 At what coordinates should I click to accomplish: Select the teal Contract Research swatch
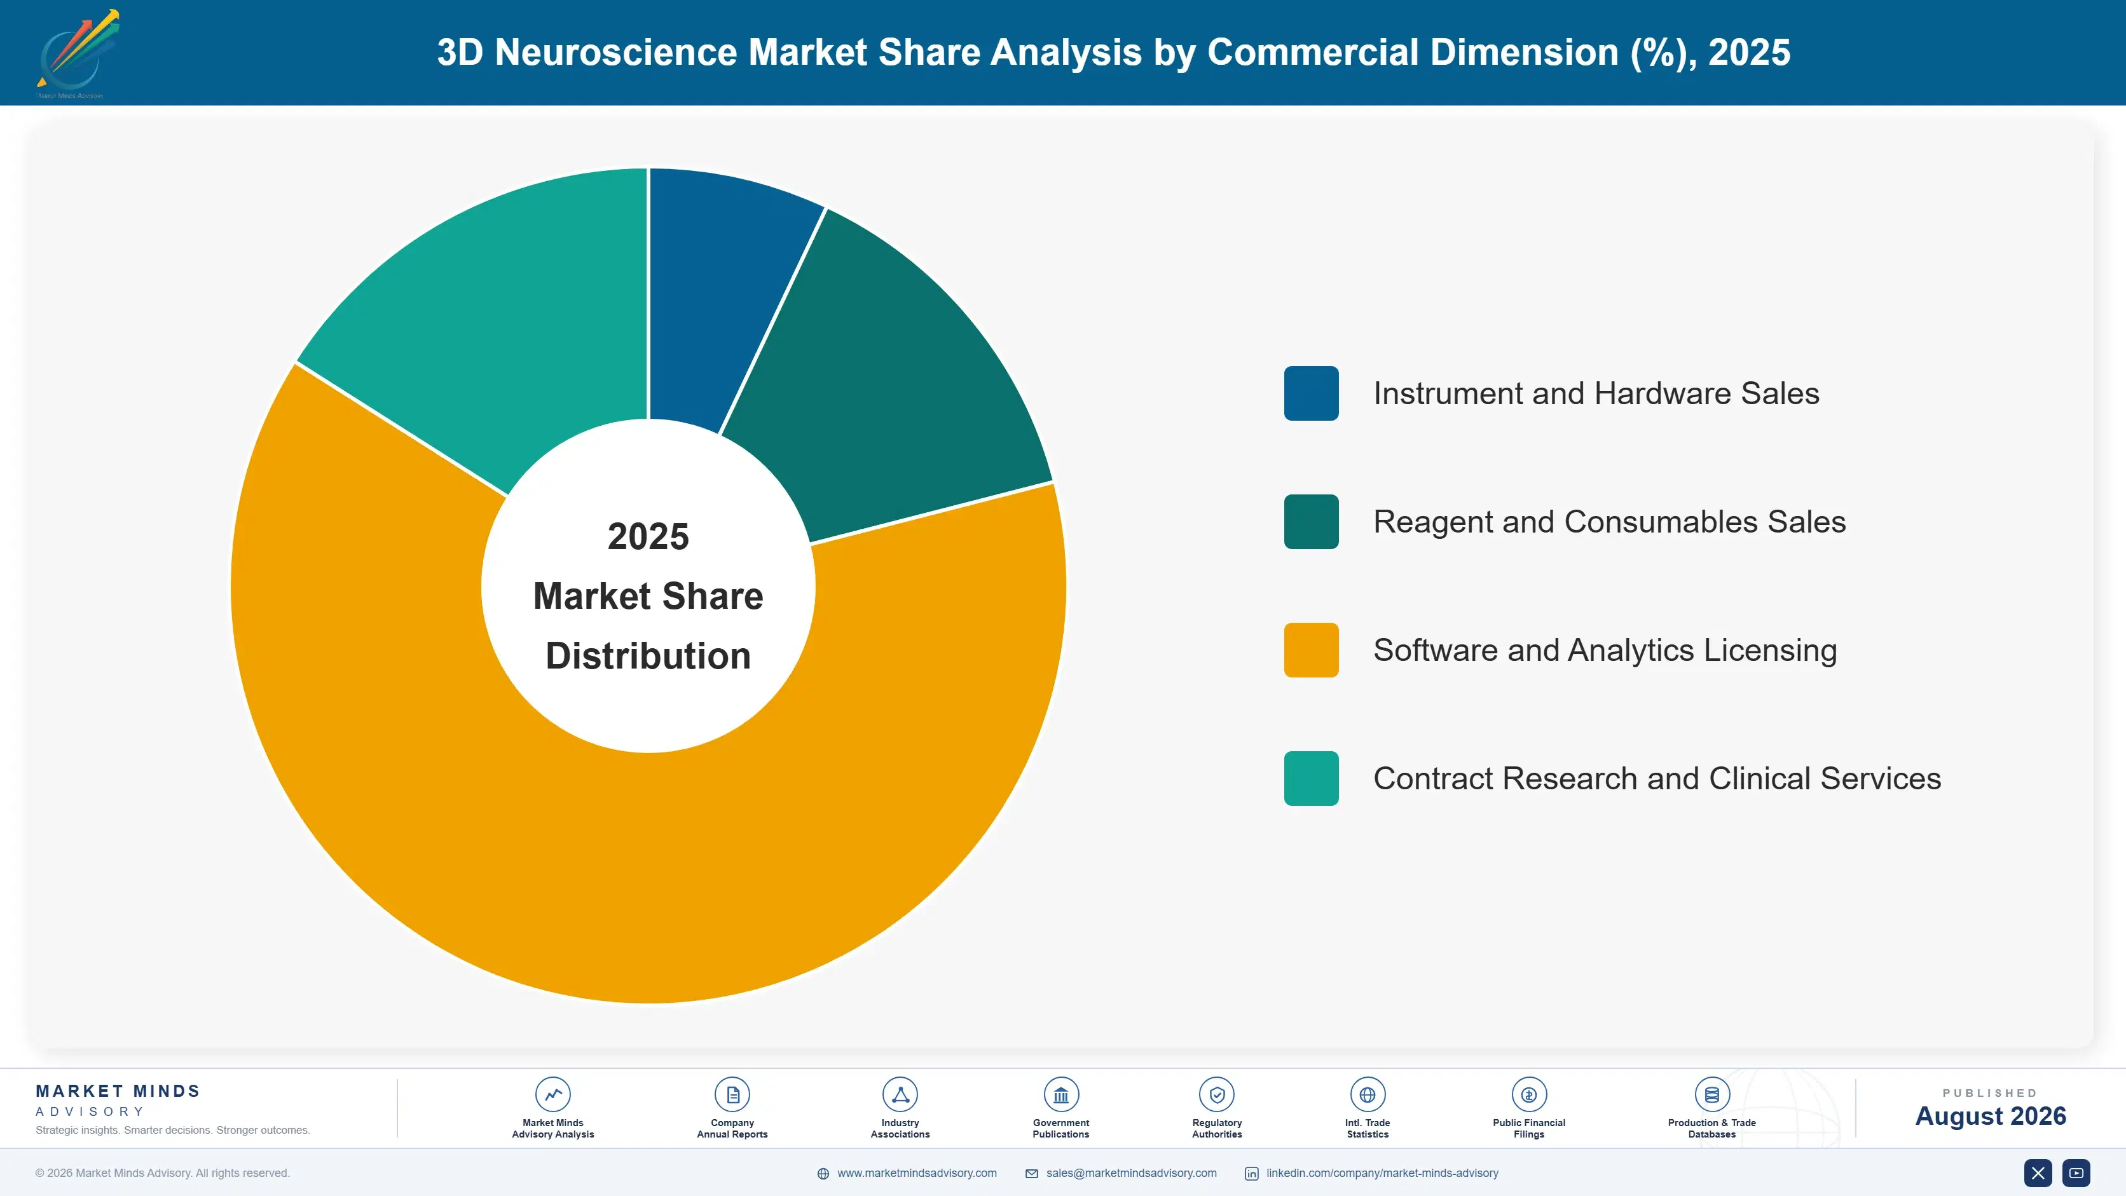click(1310, 778)
